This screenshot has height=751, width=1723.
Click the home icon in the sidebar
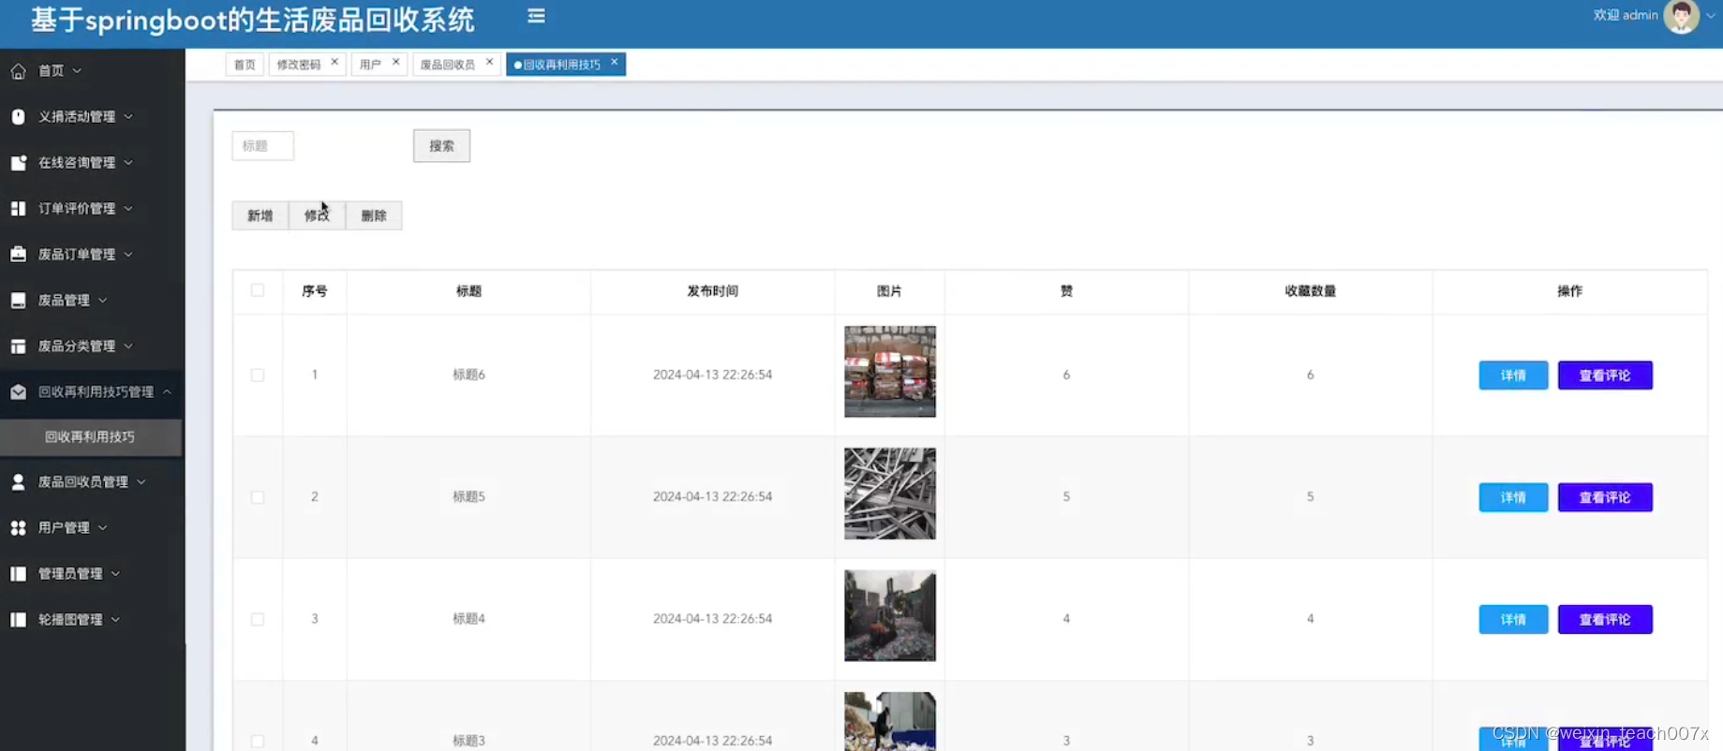(18, 70)
